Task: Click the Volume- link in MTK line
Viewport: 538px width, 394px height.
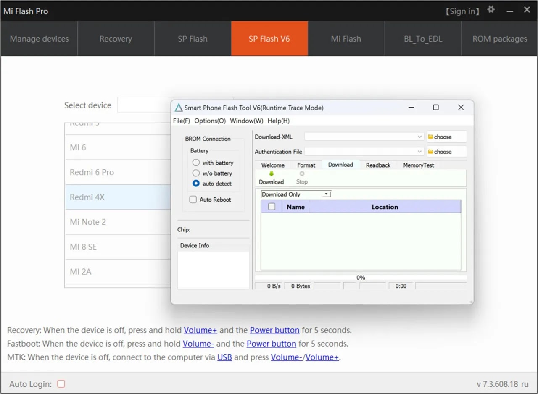Action: coord(287,357)
